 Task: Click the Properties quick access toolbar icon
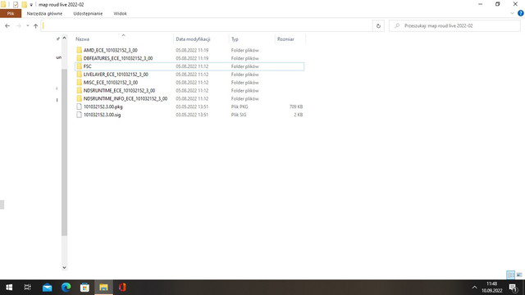tap(16, 5)
